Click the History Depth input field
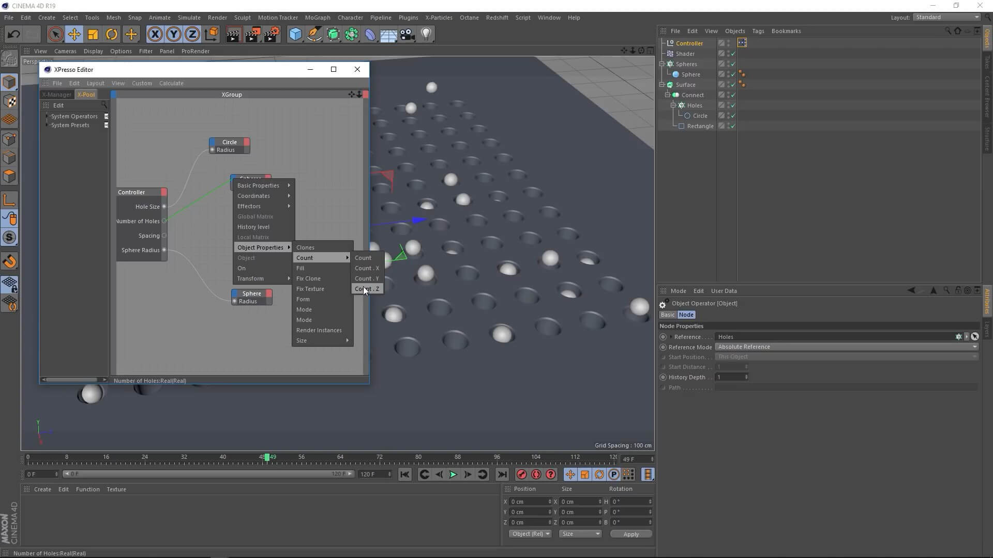Image resolution: width=993 pixels, height=558 pixels. [x=729, y=377]
